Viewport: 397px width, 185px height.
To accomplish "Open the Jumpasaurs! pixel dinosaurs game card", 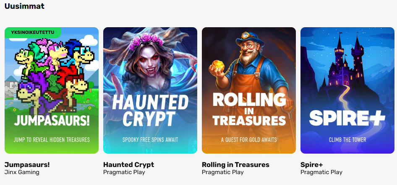I will click(51, 90).
